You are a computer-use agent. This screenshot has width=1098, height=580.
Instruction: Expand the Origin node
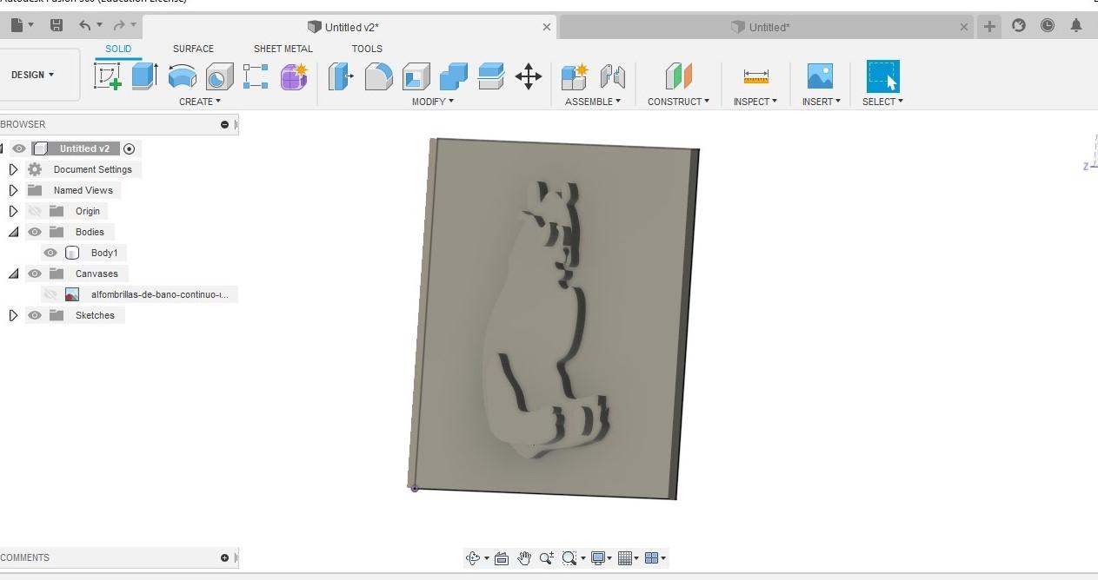13,211
